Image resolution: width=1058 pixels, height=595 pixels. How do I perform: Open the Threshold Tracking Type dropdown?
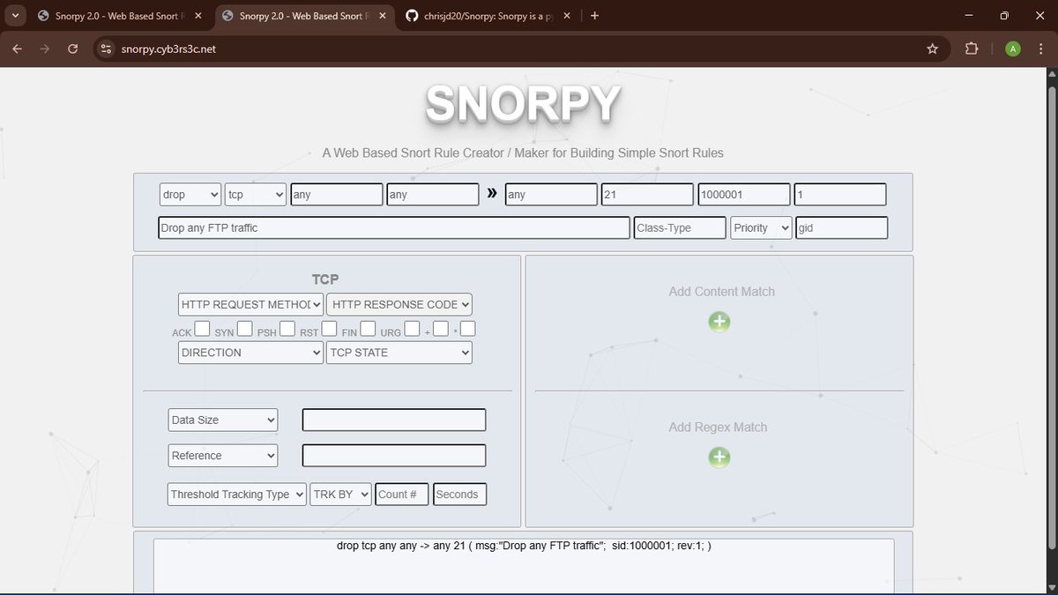click(237, 495)
